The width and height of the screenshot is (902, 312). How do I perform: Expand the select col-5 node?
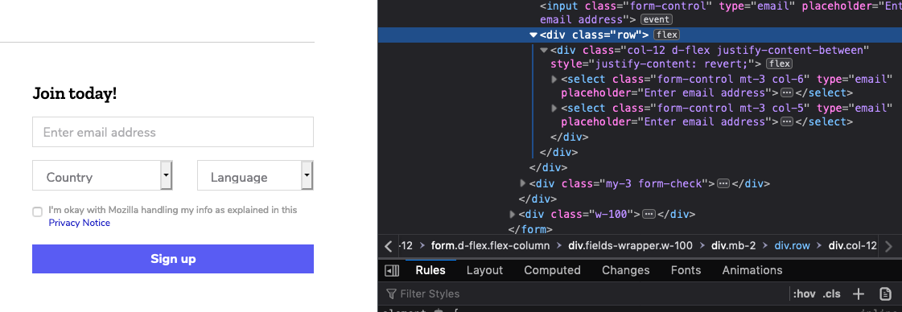pyautogui.click(x=554, y=108)
